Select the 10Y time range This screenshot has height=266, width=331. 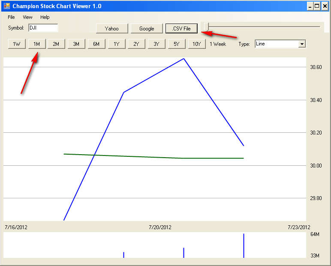coord(197,44)
